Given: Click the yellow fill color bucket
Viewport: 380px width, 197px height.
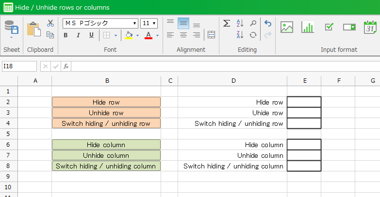Looking at the screenshot, I should [x=128, y=35].
